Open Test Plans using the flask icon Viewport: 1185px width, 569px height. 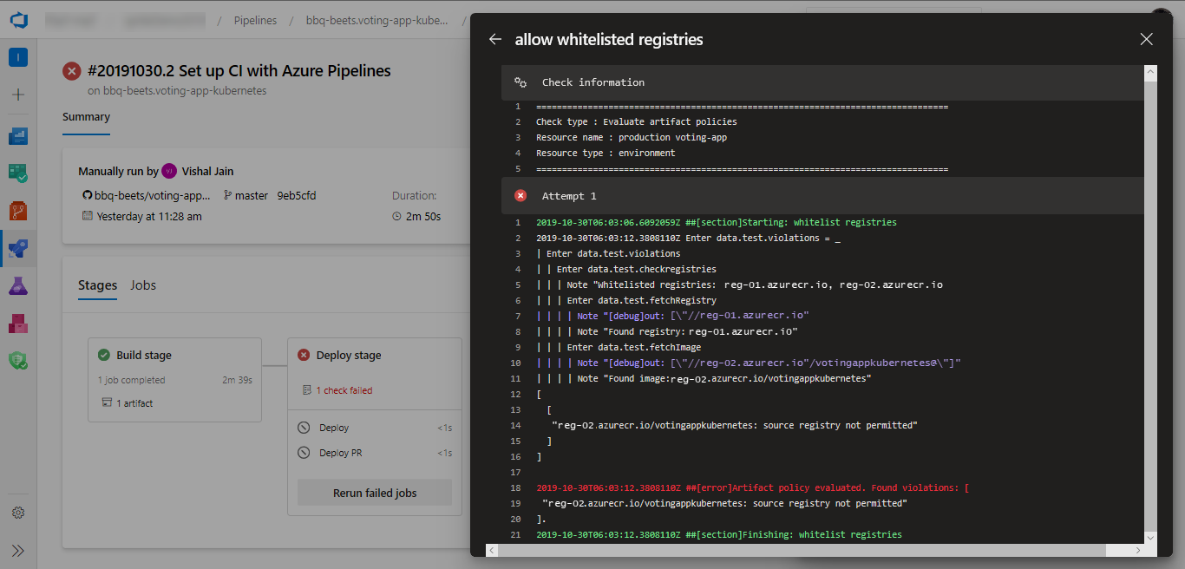(17, 284)
